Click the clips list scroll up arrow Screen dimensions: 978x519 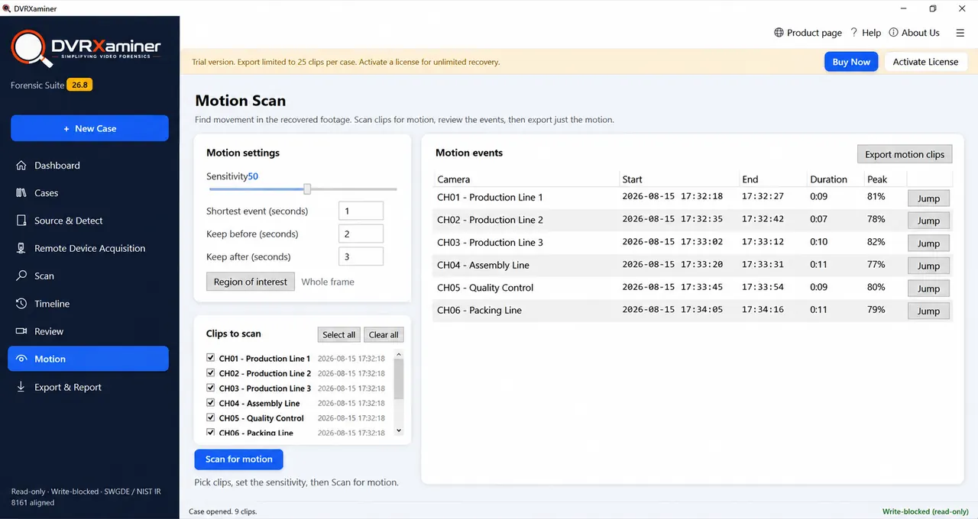(398, 355)
